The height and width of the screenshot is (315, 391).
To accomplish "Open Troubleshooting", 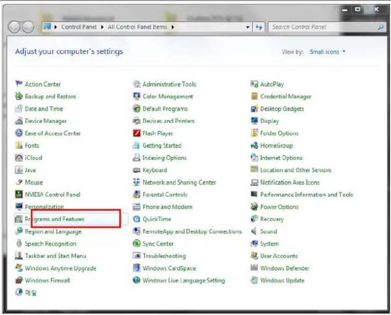I will pos(164,256).
